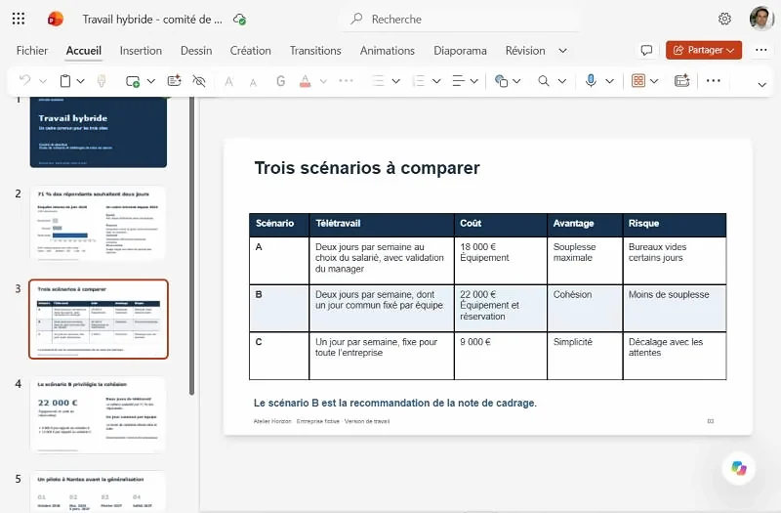Open the user account profile picture
Image resolution: width=781 pixels, height=513 pixels.
click(x=761, y=19)
